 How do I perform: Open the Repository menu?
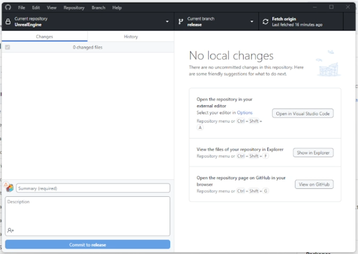(x=74, y=8)
